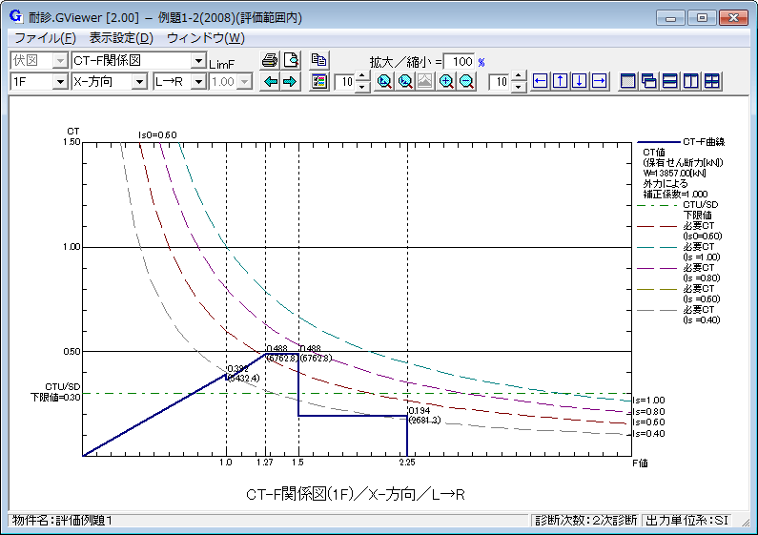Open the L→R load direction dropdown
Image resolution: width=758 pixels, height=535 pixels.
(198, 82)
